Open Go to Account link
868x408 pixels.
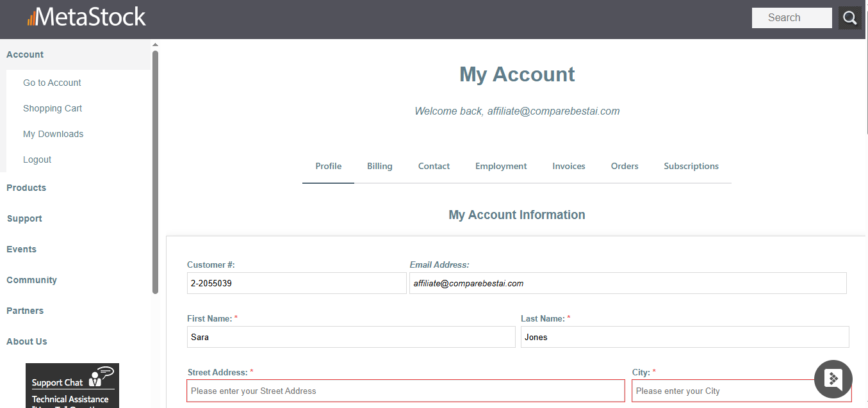(52, 83)
